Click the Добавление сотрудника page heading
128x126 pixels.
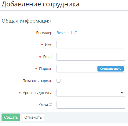(41, 5)
